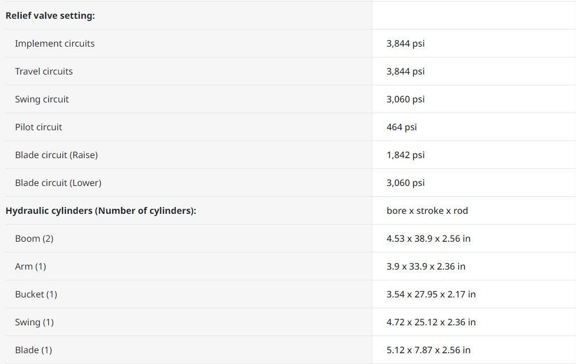This screenshot has width=576, height=364.
Task: Select the "Travel circuits" row label
Action: point(44,71)
